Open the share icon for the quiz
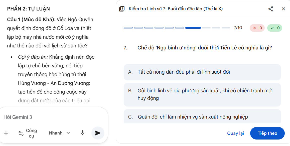 [x=270, y=9]
